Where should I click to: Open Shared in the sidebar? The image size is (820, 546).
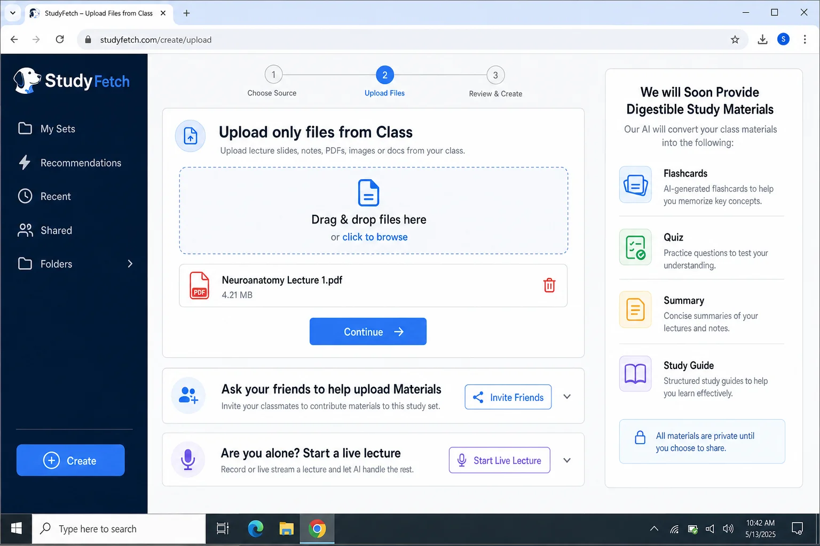tap(45, 230)
